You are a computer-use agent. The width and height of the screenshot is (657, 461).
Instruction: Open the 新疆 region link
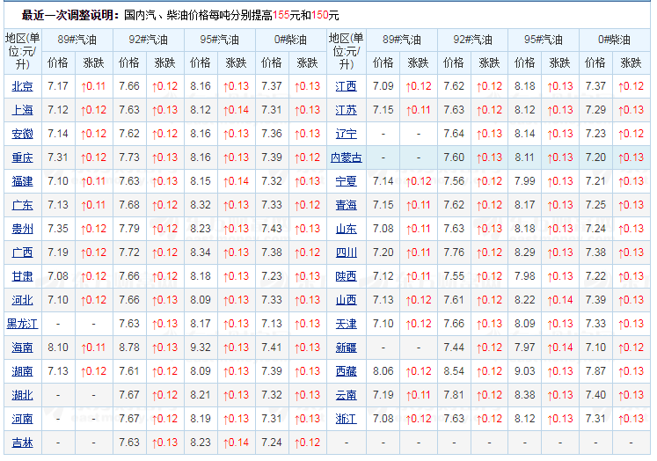point(347,348)
